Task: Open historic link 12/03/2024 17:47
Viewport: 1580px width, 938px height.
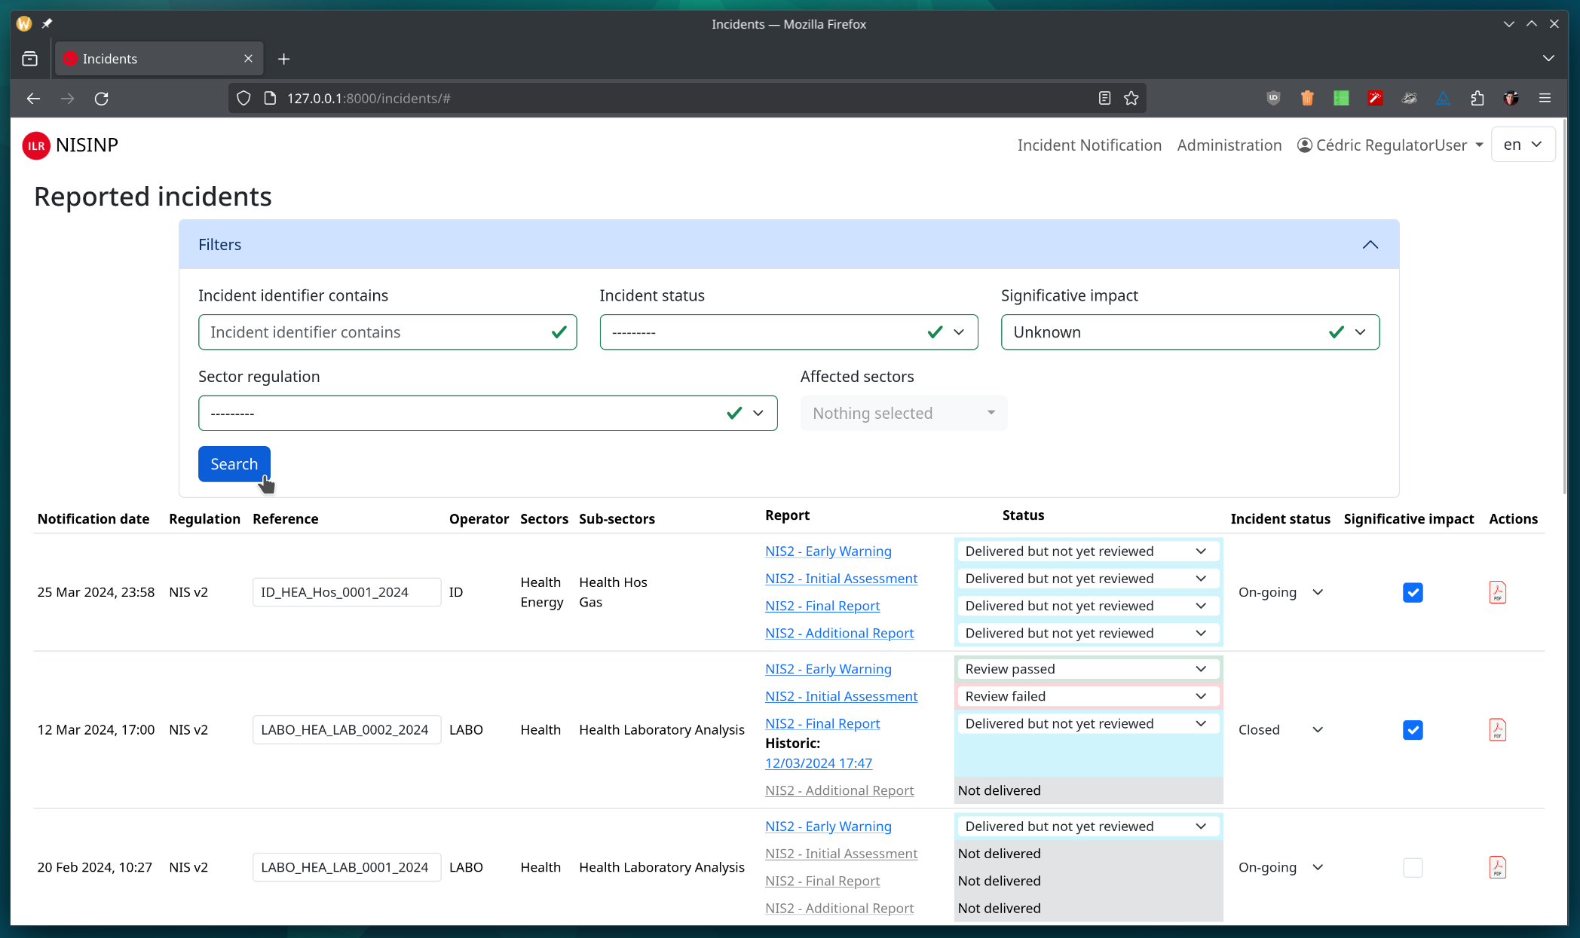Action: click(818, 762)
